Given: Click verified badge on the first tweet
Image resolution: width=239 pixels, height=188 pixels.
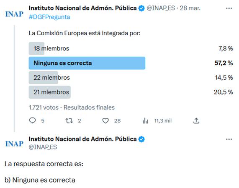Looking at the screenshot, I should tap(141, 8).
